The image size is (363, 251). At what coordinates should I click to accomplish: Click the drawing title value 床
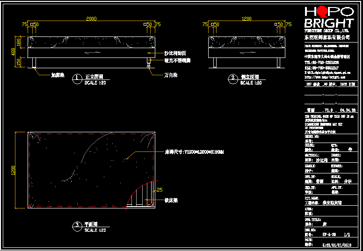pos(325,224)
